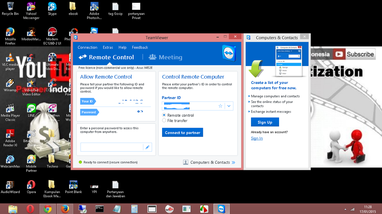Viewport: 382px width, 214px height.
Task: Click the Media Player Classic desktop icon
Action: click(x=10, y=113)
